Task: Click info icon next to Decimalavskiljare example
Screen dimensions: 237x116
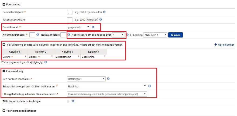Action: 104,12
